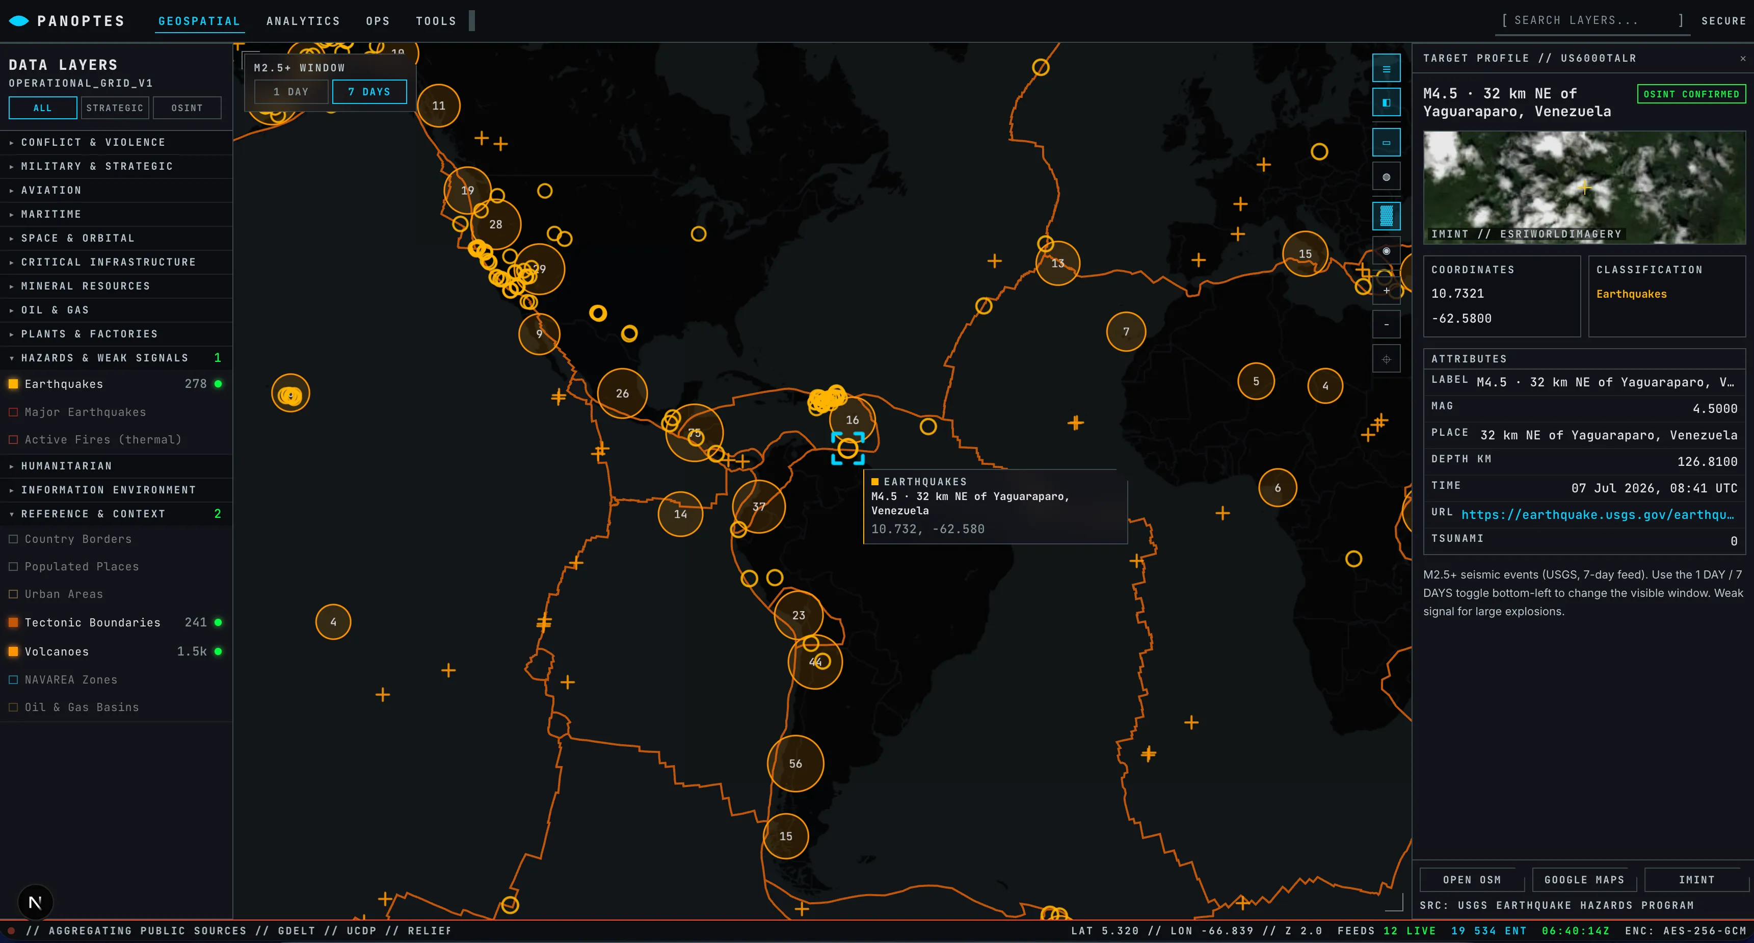This screenshot has width=1754, height=943.
Task: Open the Analytics tab
Action: coord(303,21)
